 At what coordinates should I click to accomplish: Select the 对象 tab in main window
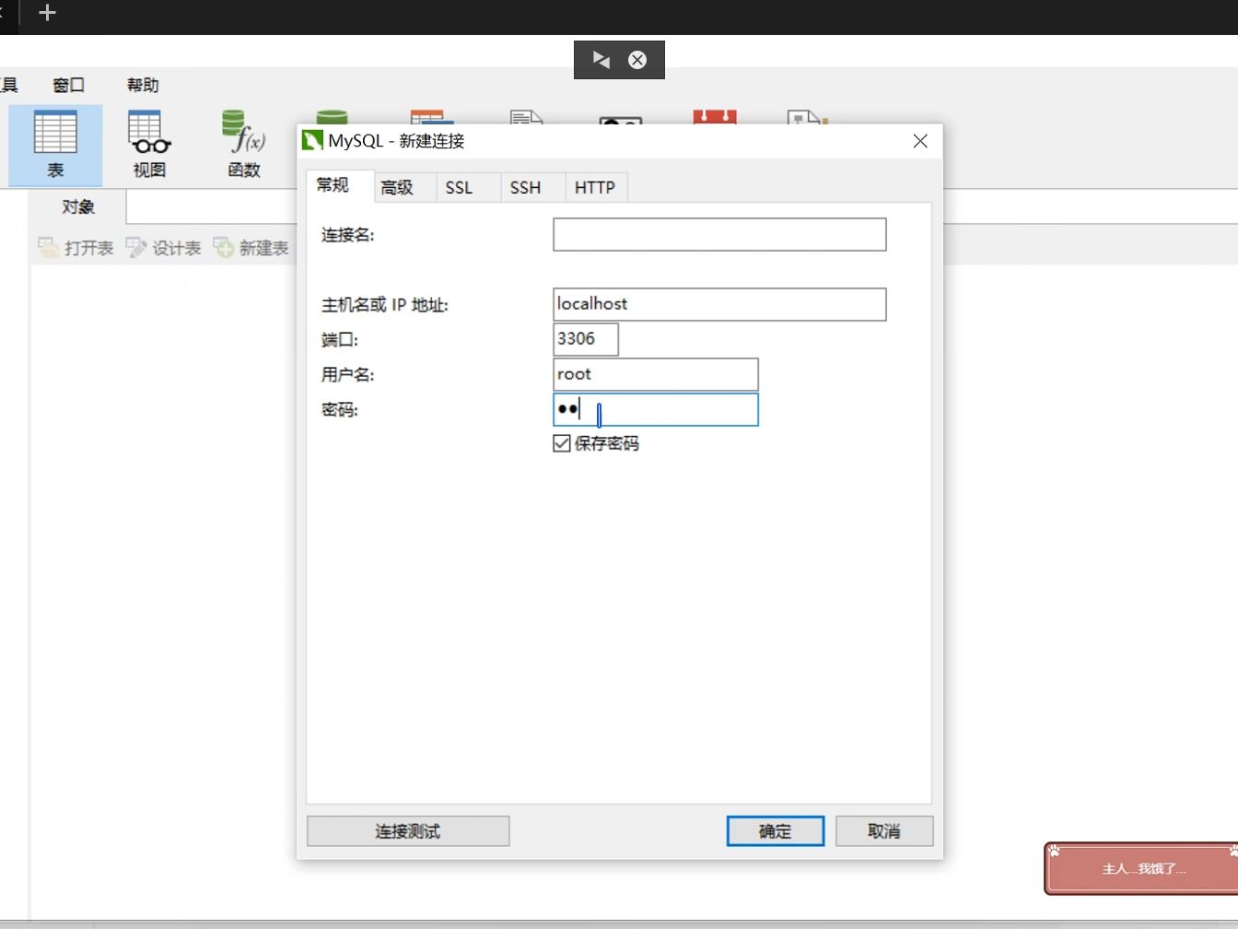(78, 207)
